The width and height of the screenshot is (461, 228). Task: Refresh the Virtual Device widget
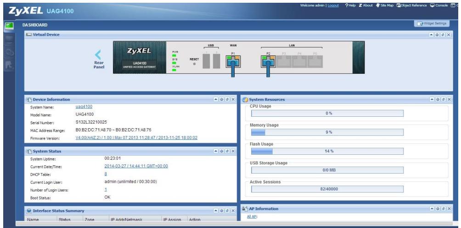coord(443,35)
